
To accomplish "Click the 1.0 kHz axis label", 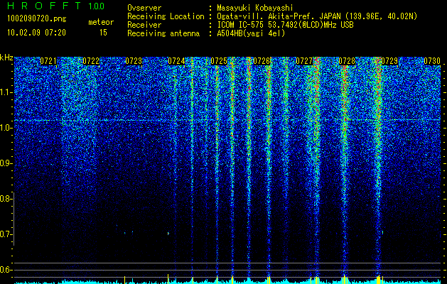I will [6, 128].
